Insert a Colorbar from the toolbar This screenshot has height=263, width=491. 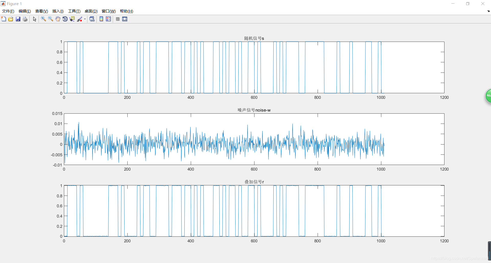101,19
